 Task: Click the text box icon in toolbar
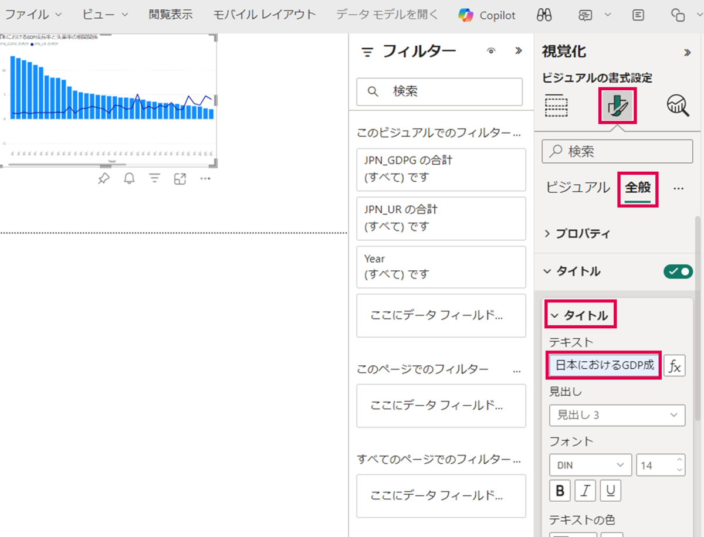[x=639, y=15]
